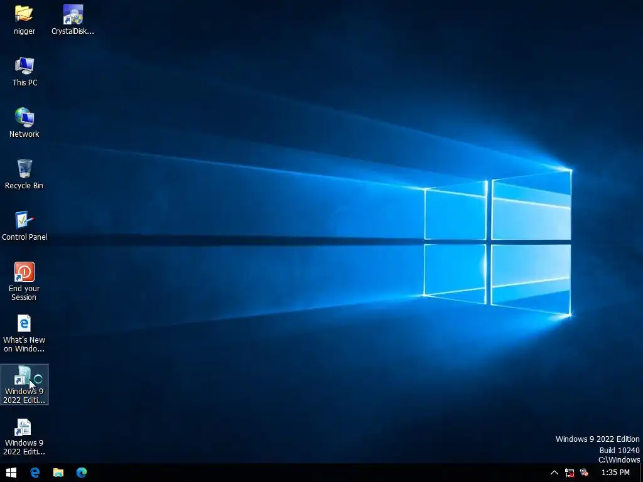Image resolution: width=643 pixels, height=482 pixels.
Task: Click the highlighted Windows 9 2022 Edition shortcut
Action: pyautogui.click(x=24, y=385)
